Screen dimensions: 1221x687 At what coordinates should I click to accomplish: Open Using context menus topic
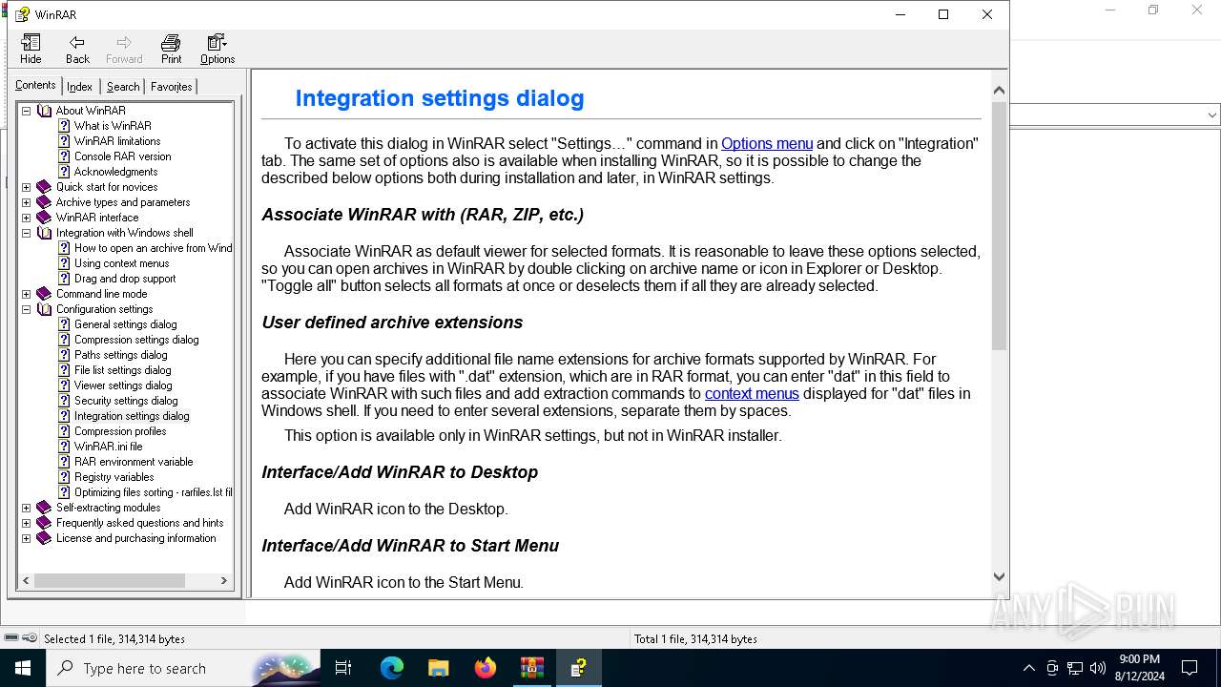(121, 263)
